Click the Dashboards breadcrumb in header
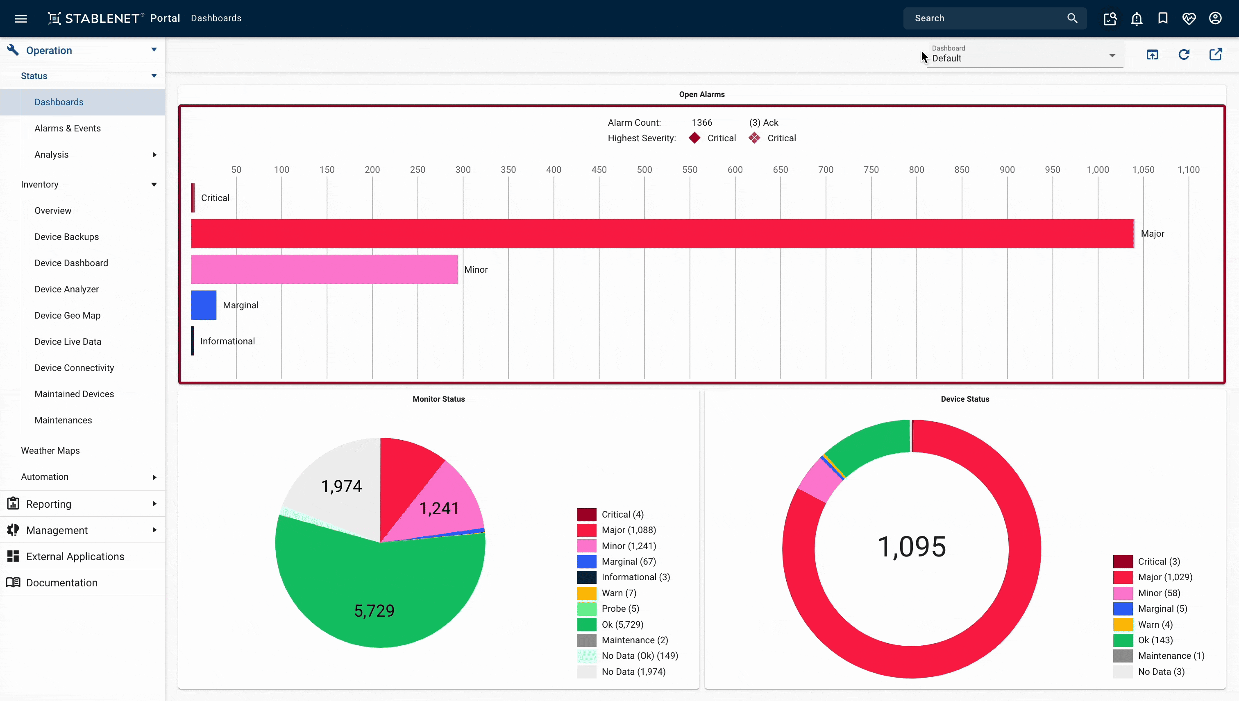 (216, 18)
